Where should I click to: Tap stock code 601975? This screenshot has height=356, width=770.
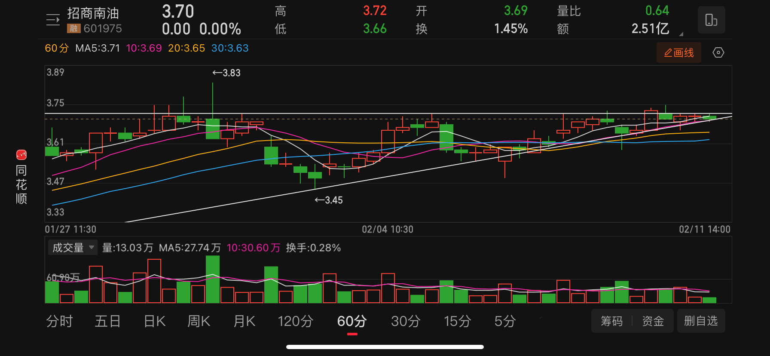click(103, 28)
